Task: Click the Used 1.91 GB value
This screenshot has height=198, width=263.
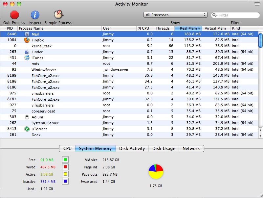Action: click(x=47, y=189)
